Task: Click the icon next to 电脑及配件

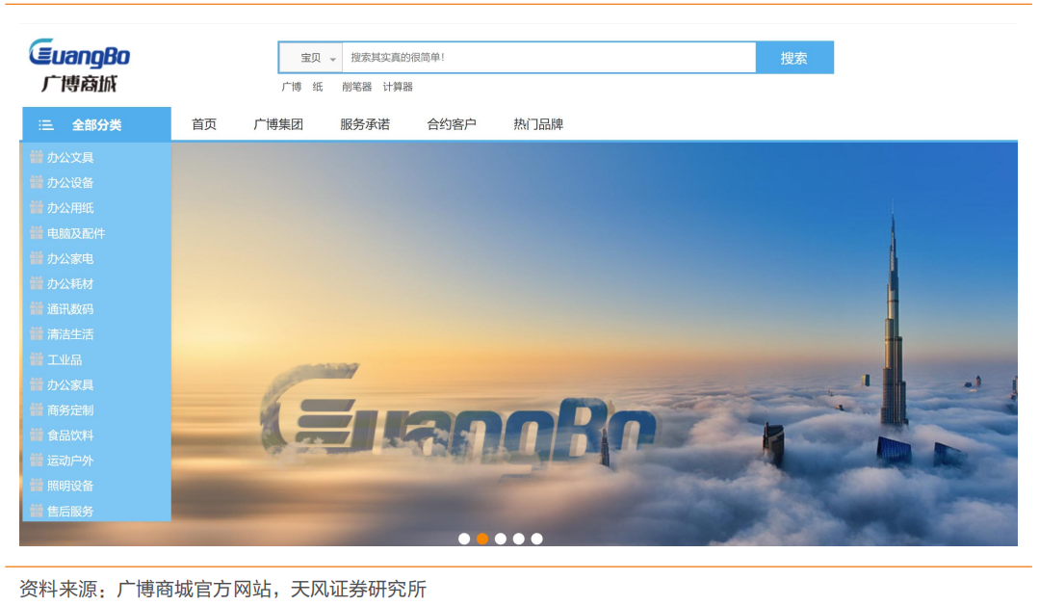Action: pos(37,233)
